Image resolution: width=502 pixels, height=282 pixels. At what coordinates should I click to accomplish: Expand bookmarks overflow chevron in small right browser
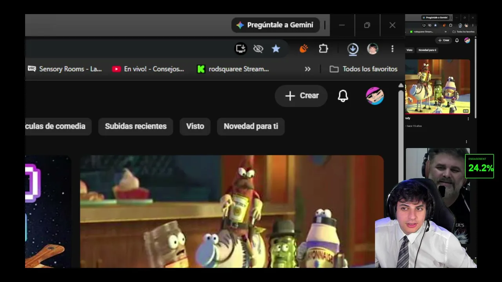tap(446, 32)
